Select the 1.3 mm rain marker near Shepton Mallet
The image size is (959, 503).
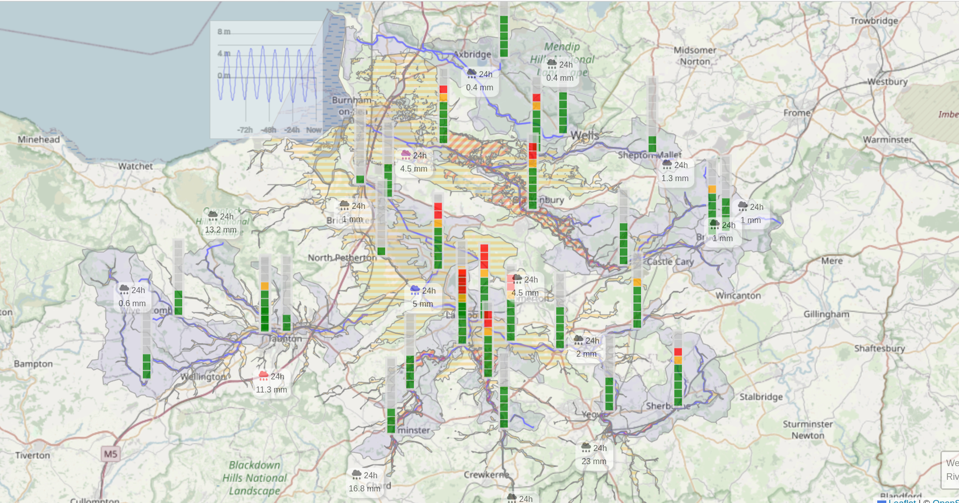point(675,171)
